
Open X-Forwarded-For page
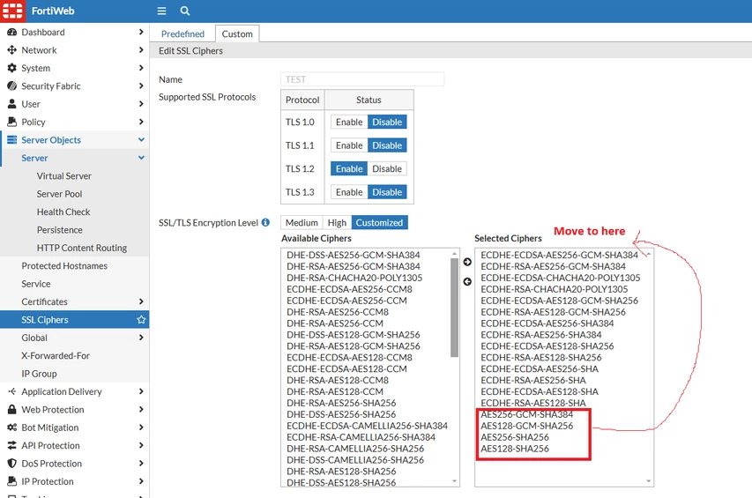56,355
